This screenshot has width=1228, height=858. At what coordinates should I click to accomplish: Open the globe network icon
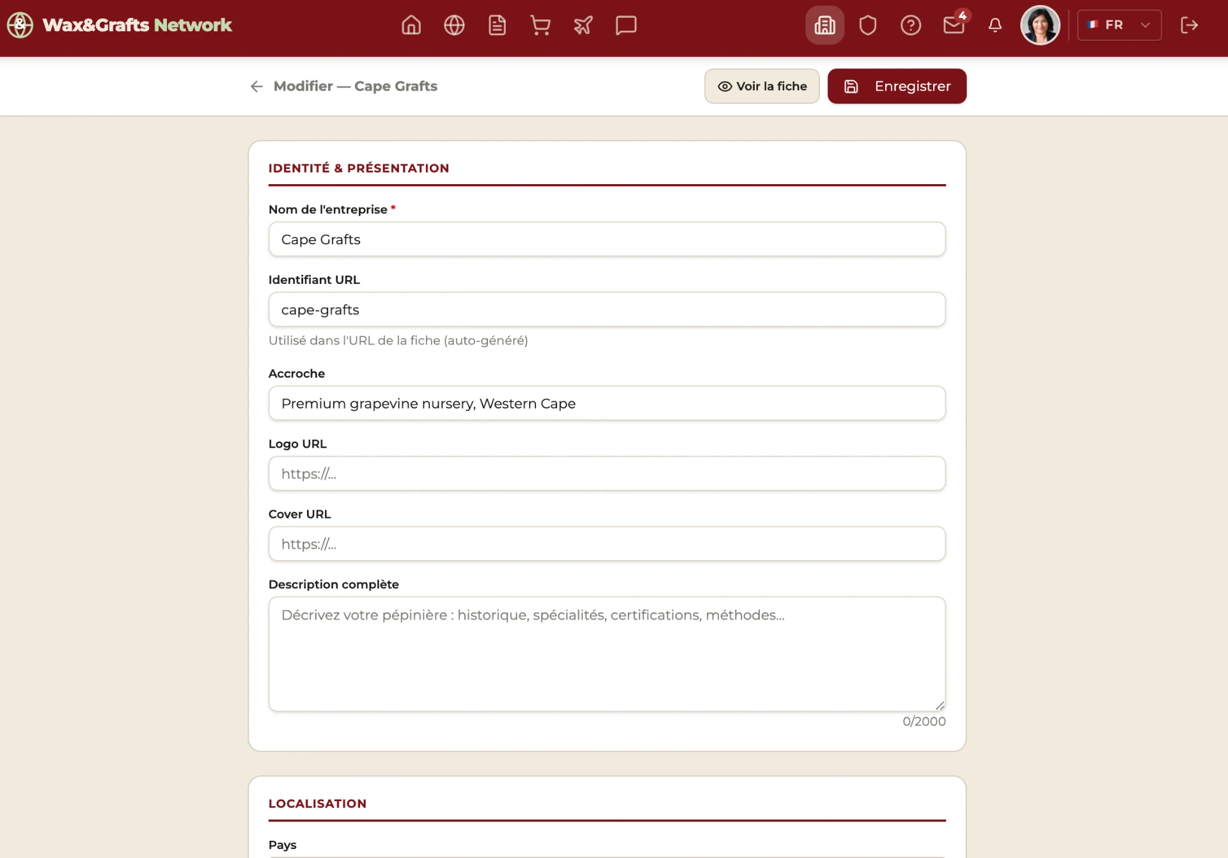[454, 25]
